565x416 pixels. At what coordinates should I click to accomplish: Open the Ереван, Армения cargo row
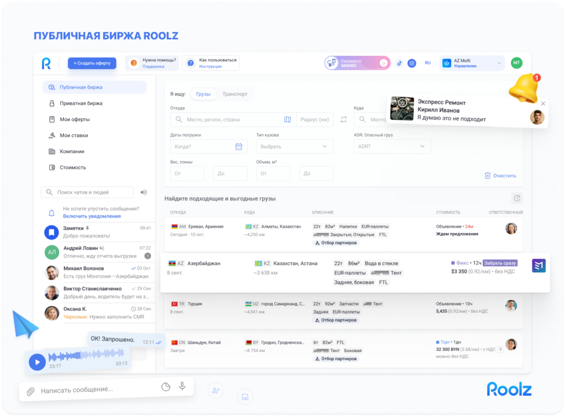click(x=343, y=235)
